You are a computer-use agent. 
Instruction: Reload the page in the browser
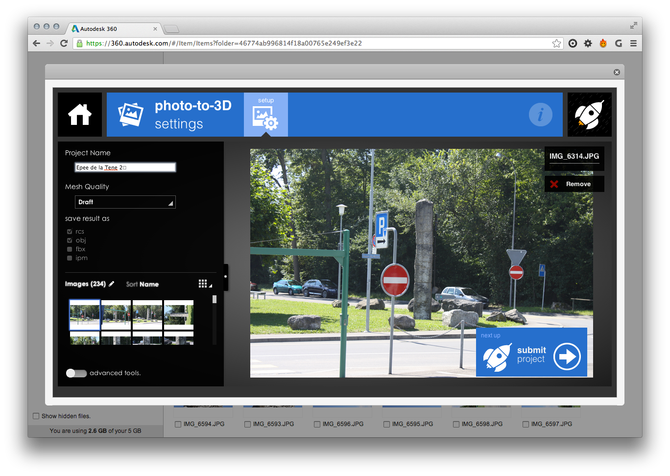click(64, 43)
